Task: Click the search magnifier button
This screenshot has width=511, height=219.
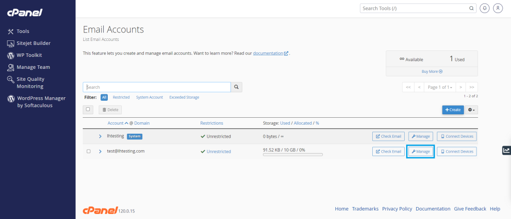Action: pyautogui.click(x=237, y=87)
